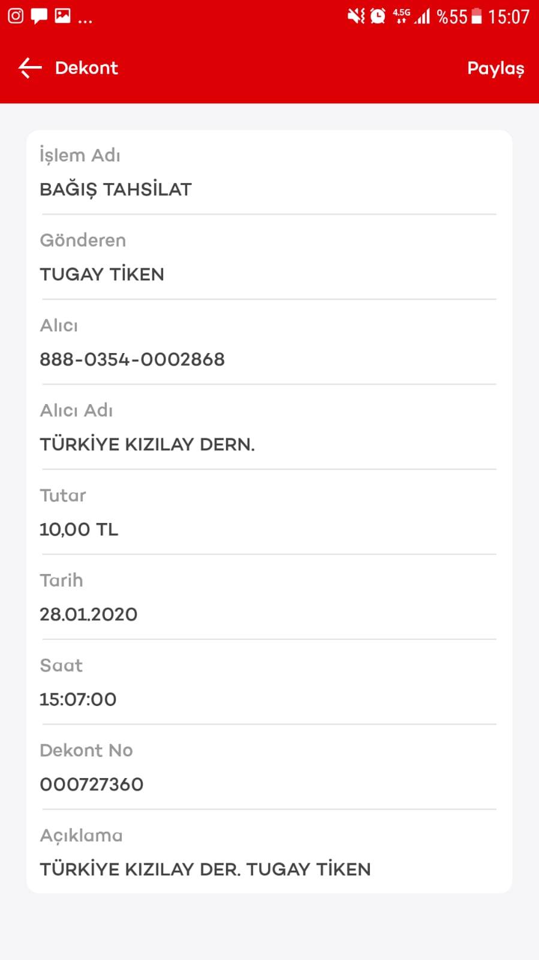Tap the date value 28.01.2020
Viewport: 539px width, 960px height.
[88, 614]
